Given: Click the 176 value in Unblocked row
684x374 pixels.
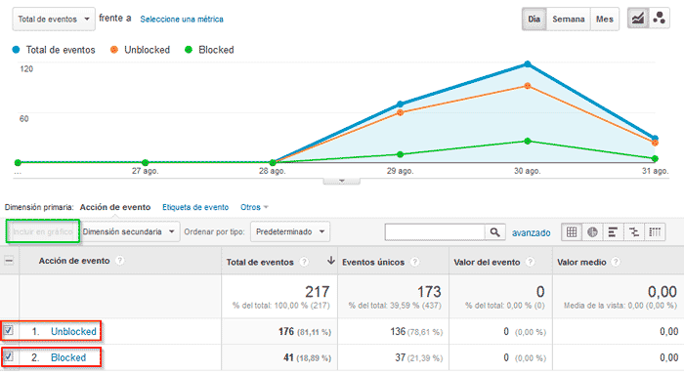Looking at the screenshot, I should (286, 332).
